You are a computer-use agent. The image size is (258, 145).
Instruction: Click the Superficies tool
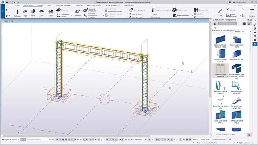(199, 14)
